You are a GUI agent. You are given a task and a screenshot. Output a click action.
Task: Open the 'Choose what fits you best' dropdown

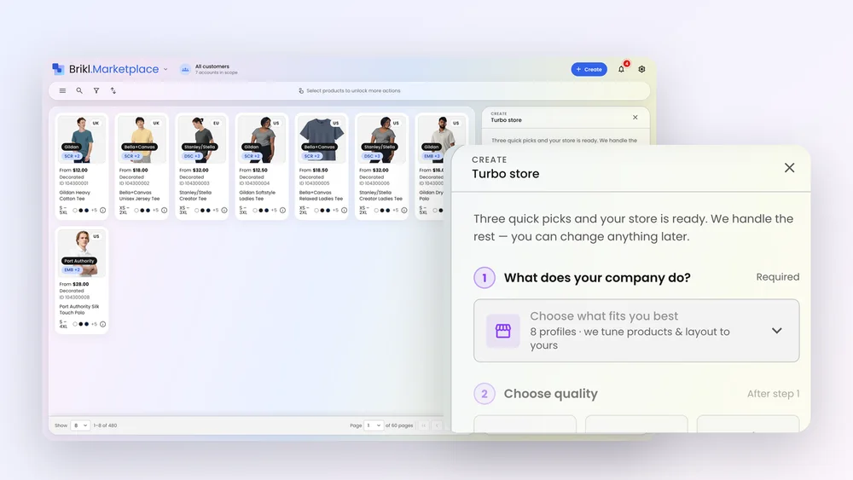(x=636, y=331)
